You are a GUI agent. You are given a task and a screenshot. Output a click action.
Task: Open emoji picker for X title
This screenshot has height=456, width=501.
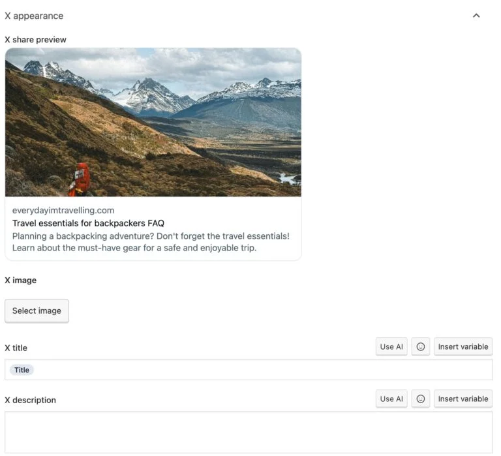pyautogui.click(x=421, y=346)
